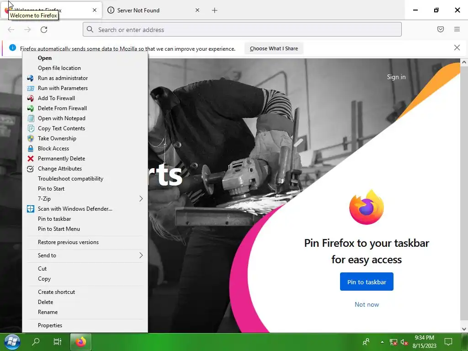This screenshot has height=351, width=468.
Task: Open the Windows Start button
Action: point(12,342)
